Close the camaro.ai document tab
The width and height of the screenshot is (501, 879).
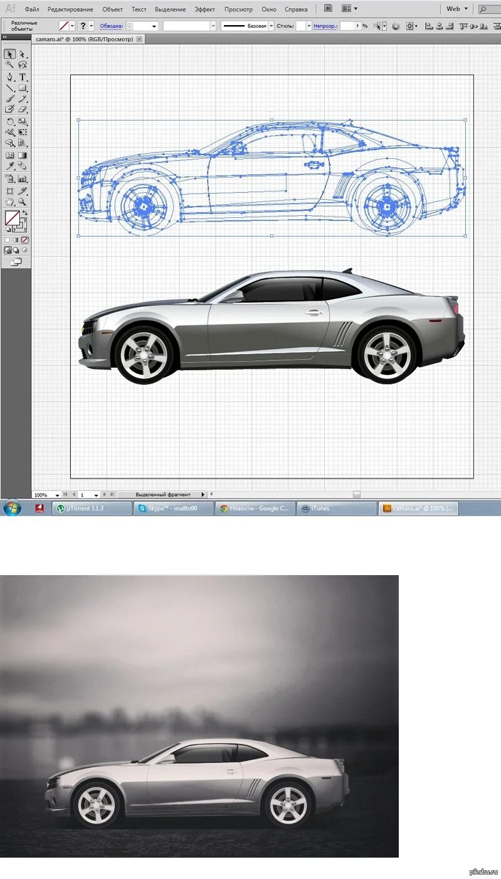tap(139, 39)
